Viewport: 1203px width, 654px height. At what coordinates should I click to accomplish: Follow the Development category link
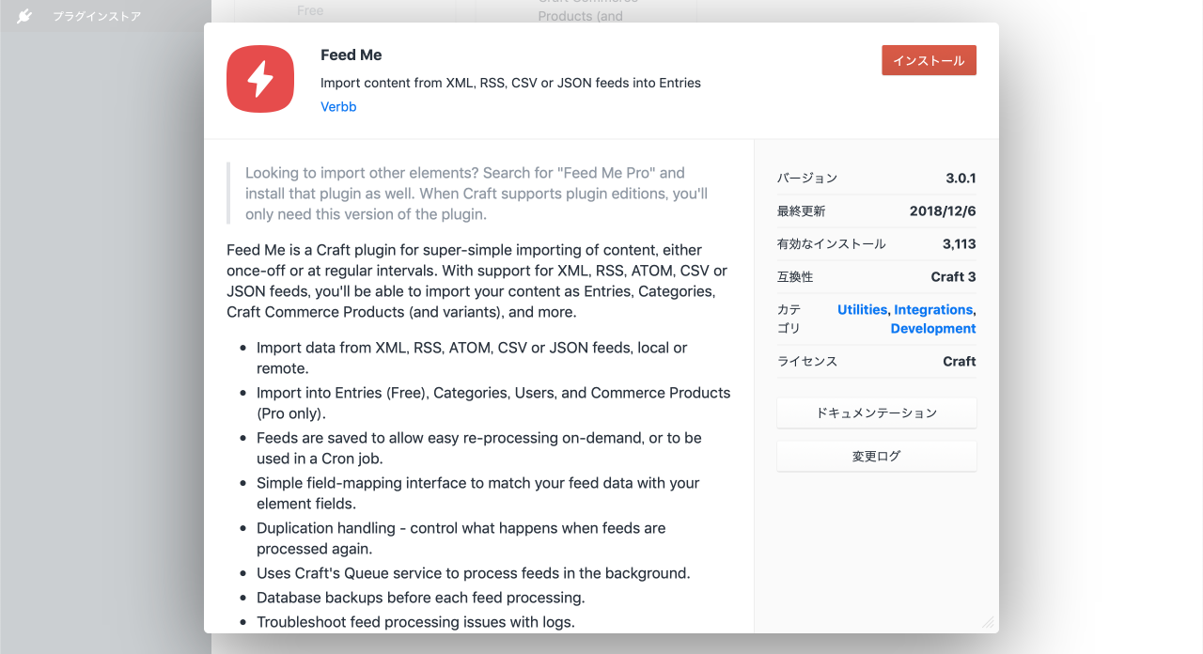[x=933, y=329]
